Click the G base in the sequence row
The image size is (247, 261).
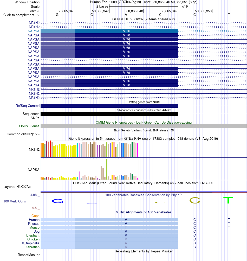point(57,15)
